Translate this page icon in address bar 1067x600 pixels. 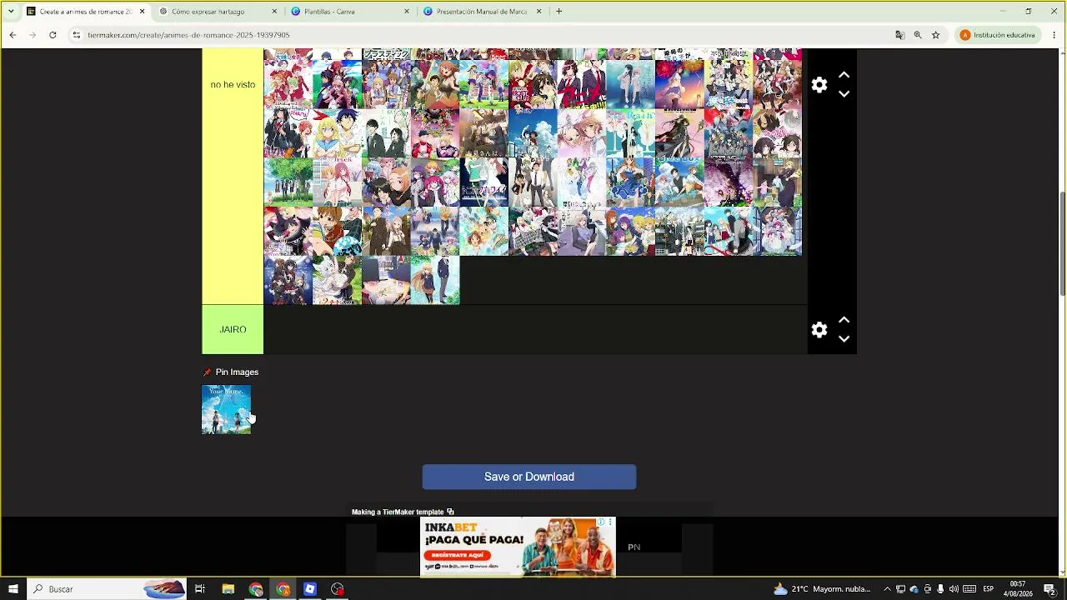(899, 35)
